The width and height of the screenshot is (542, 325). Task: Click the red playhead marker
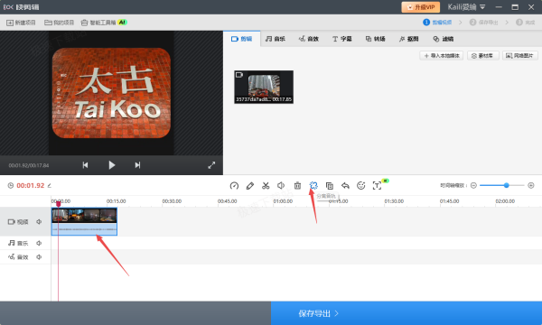point(59,204)
